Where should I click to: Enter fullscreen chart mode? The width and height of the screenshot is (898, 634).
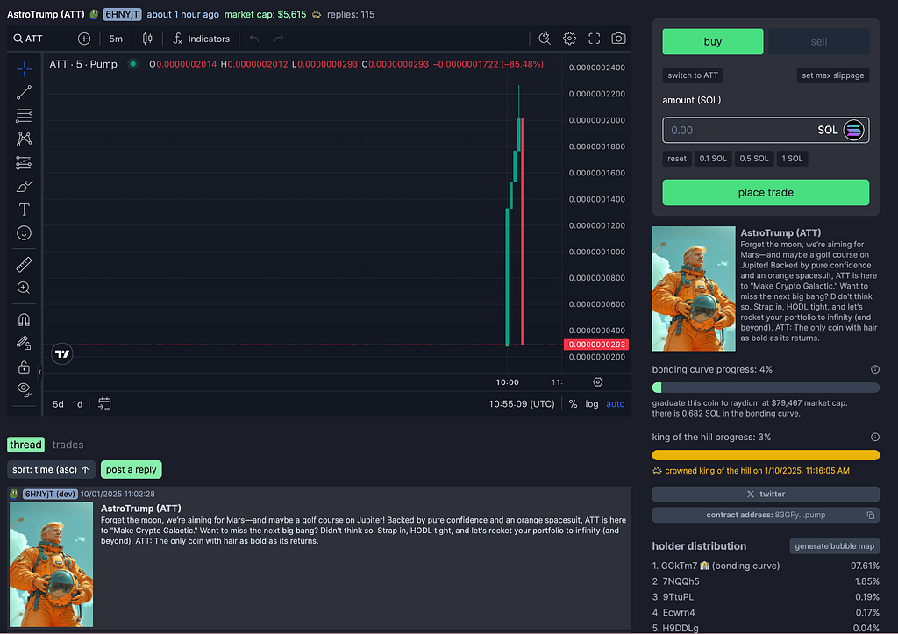[x=595, y=39]
